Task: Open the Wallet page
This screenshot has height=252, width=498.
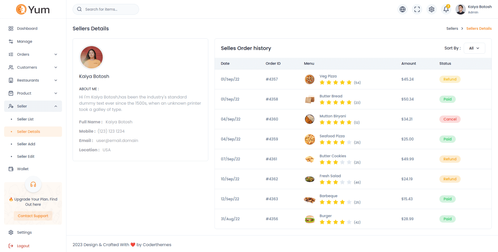Action: click(x=23, y=169)
